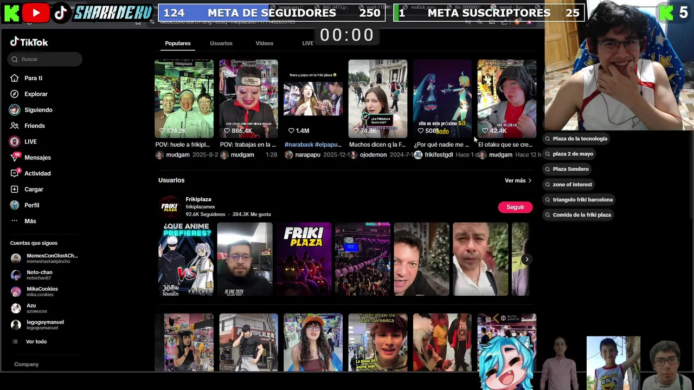Click the people icon beside Friends

point(15,126)
